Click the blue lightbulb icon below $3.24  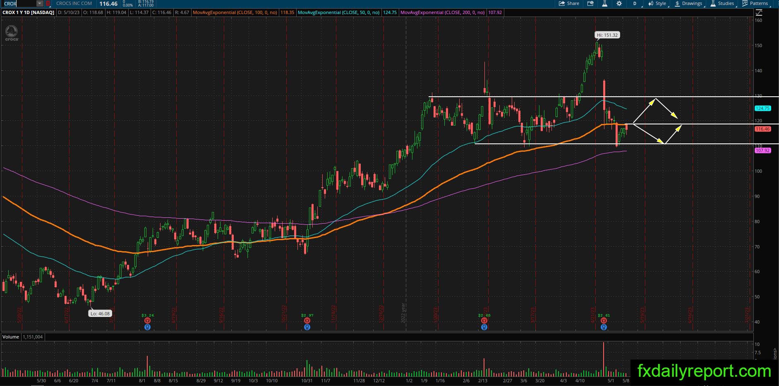click(147, 327)
